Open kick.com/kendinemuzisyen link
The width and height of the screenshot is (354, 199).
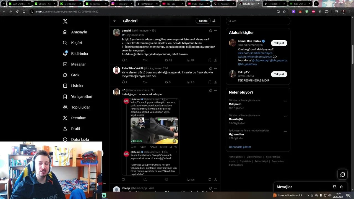255,53
